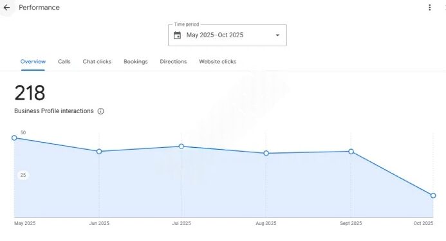
Task: Open info icon beside Business Profile interactions
Action: point(100,111)
